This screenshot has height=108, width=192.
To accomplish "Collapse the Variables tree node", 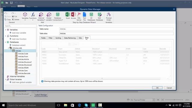I will 5,30.
